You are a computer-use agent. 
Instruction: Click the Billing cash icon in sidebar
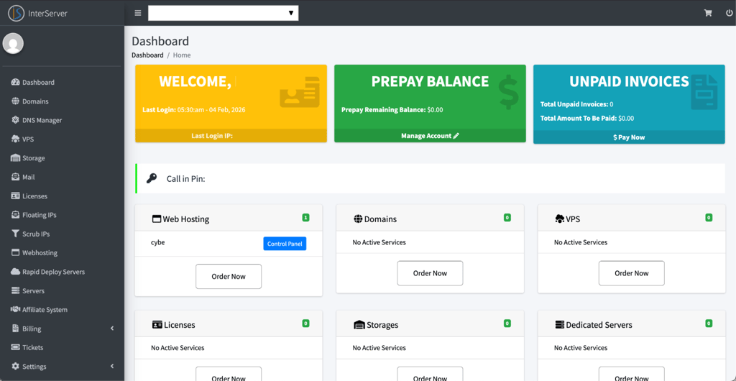click(x=15, y=329)
